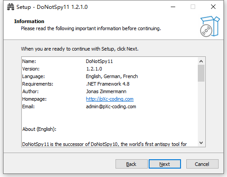Open the http://pXc-coding.com homepage link
The image size is (227, 177).
(110, 99)
